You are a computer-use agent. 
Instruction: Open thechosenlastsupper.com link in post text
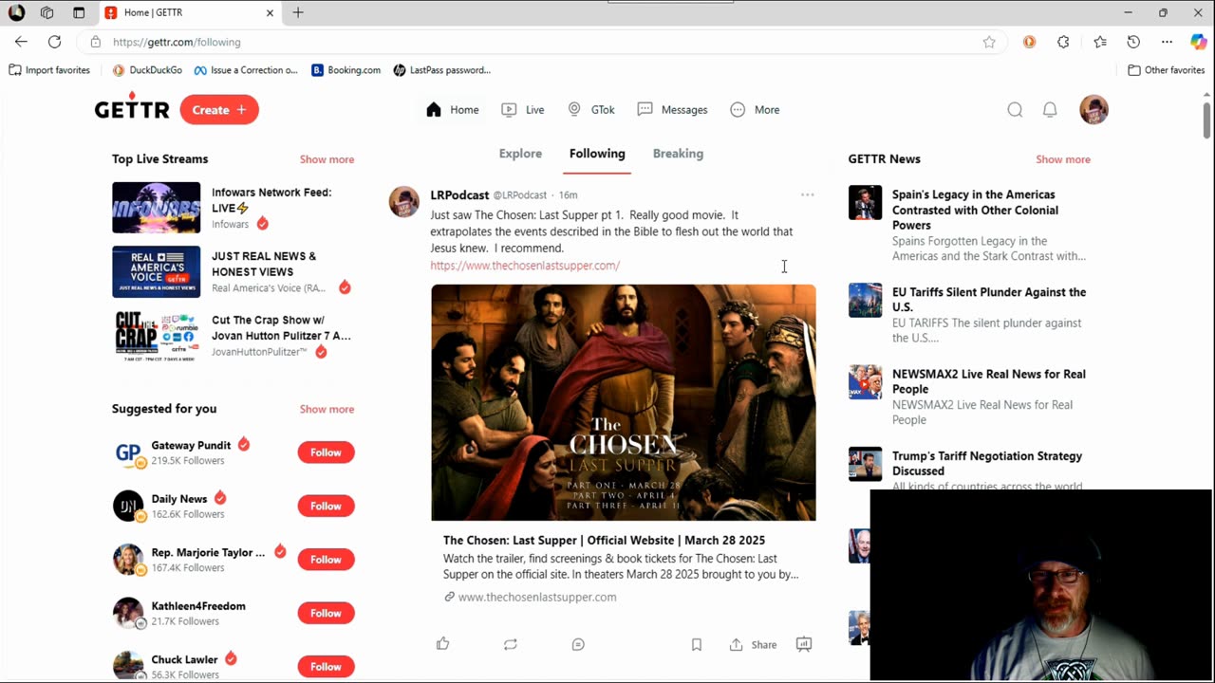pyautogui.click(x=525, y=266)
